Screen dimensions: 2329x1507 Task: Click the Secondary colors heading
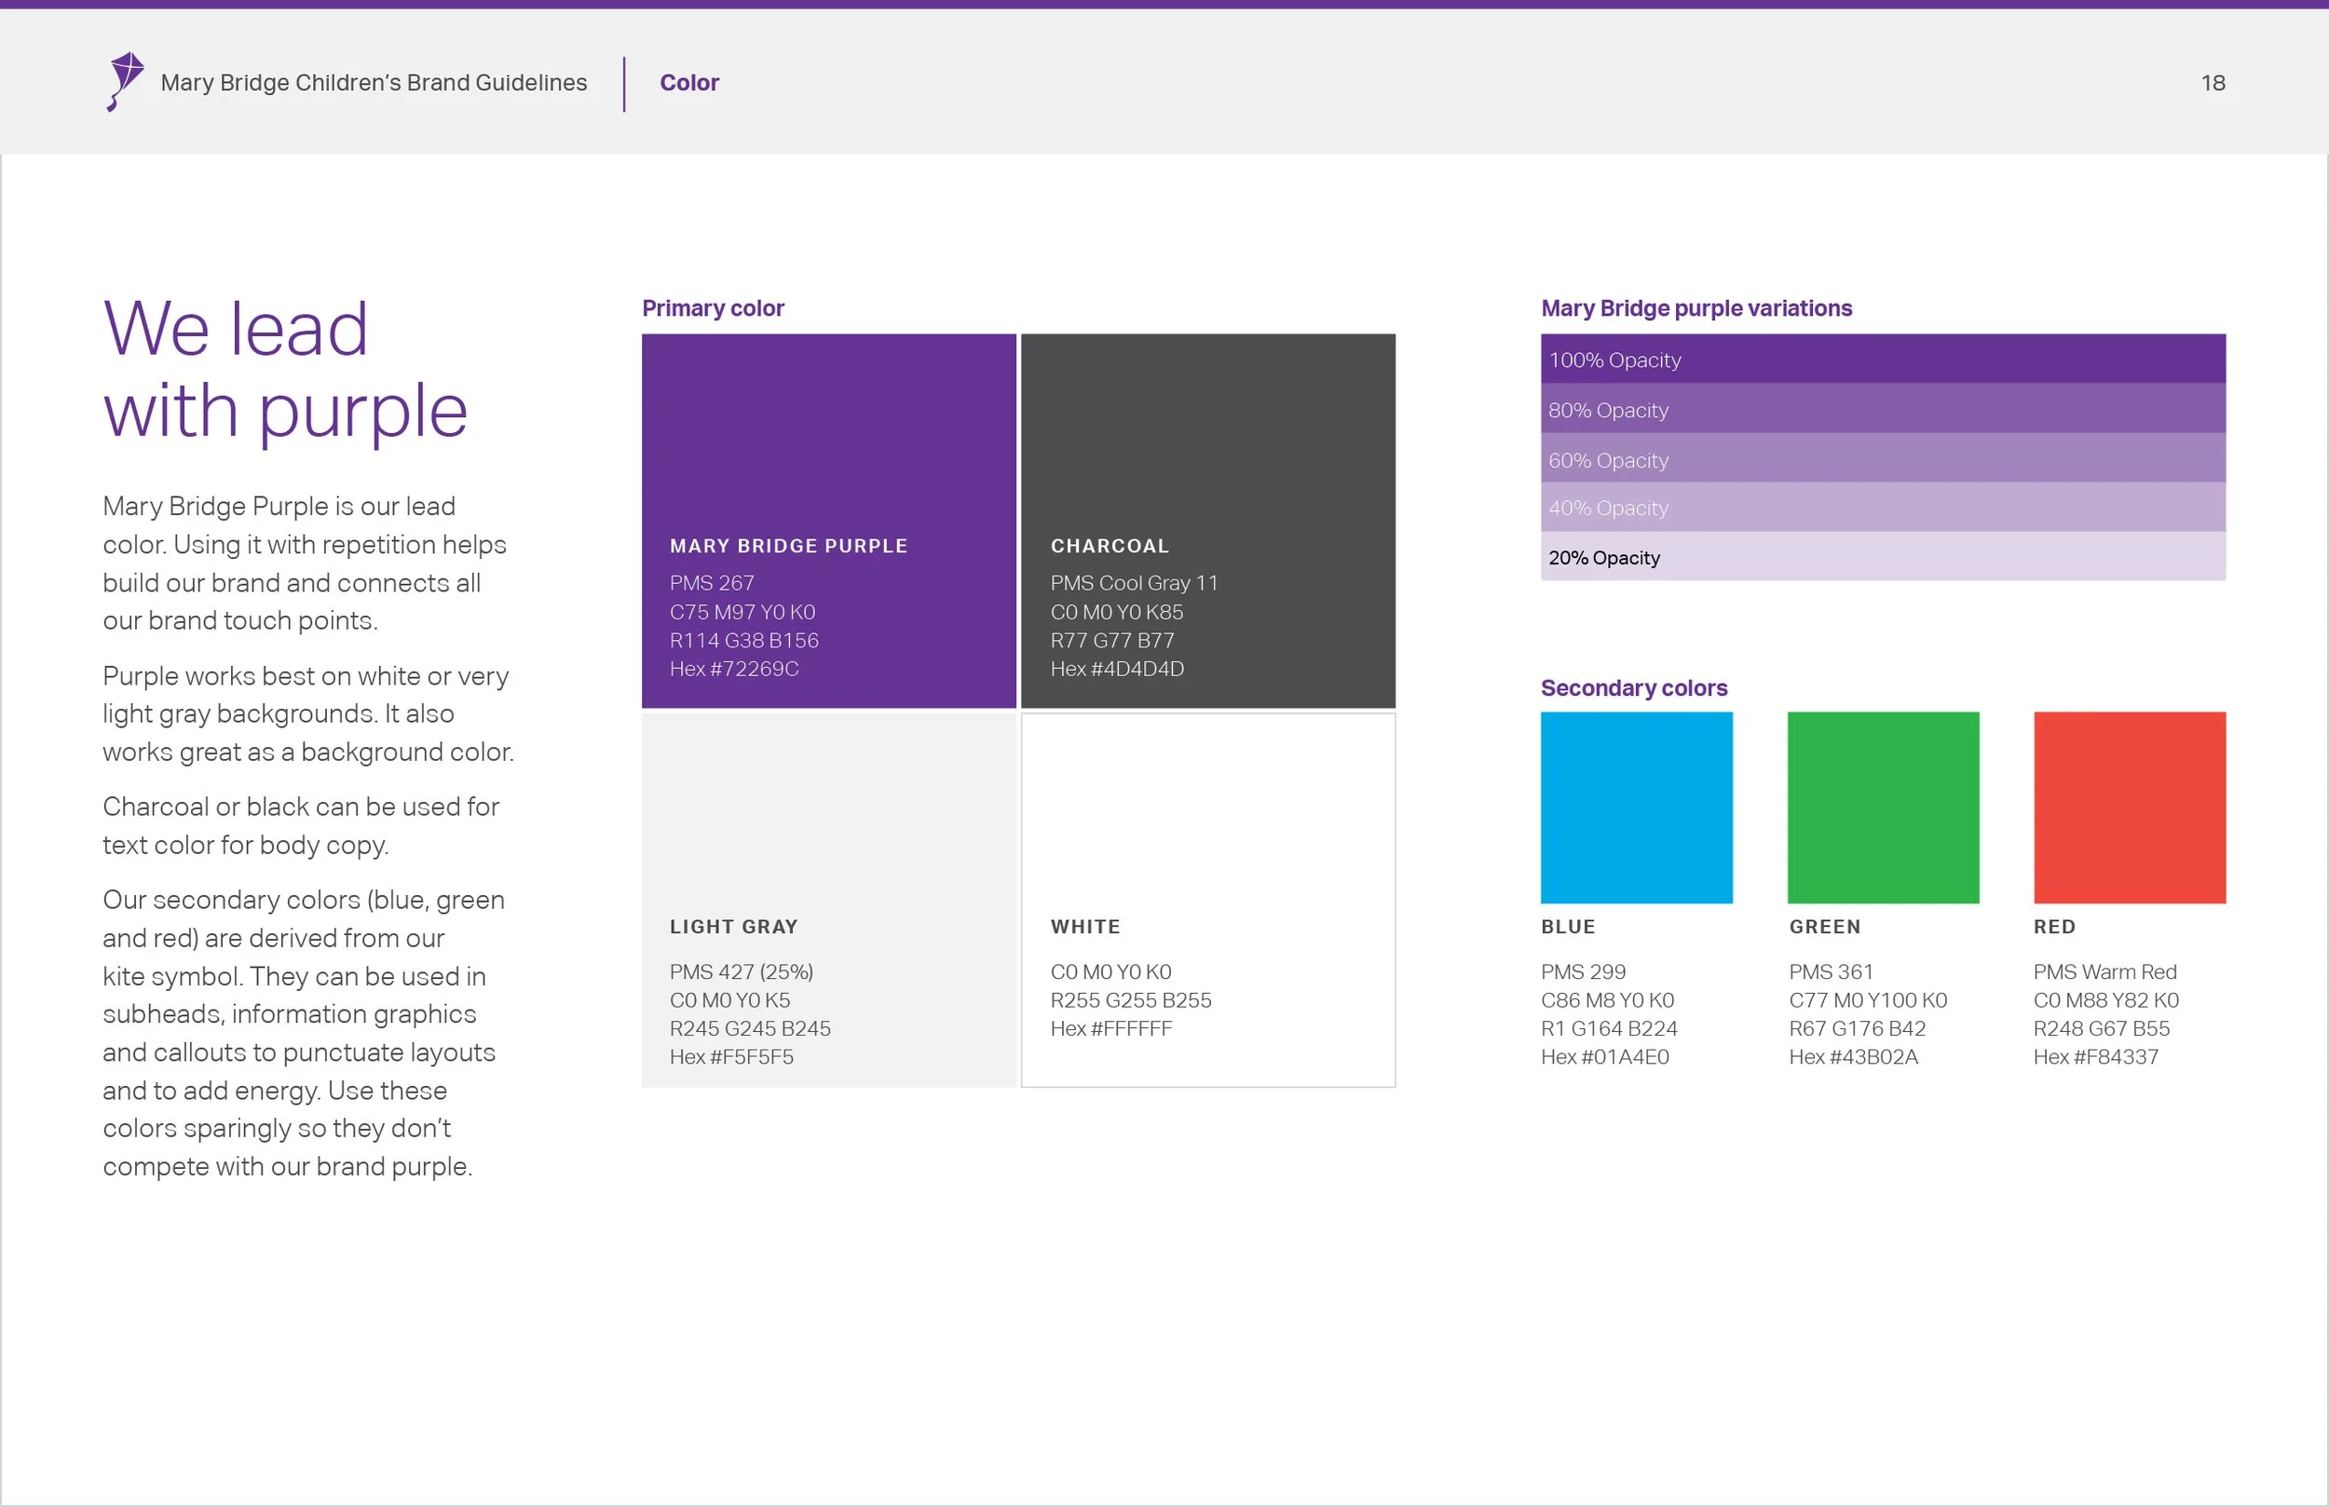(x=1633, y=688)
